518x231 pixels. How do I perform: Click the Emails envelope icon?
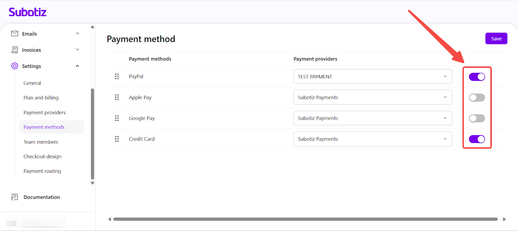coord(15,34)
